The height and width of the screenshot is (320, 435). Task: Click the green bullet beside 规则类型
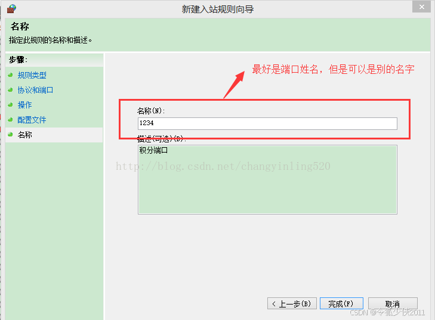pos(11,75)
